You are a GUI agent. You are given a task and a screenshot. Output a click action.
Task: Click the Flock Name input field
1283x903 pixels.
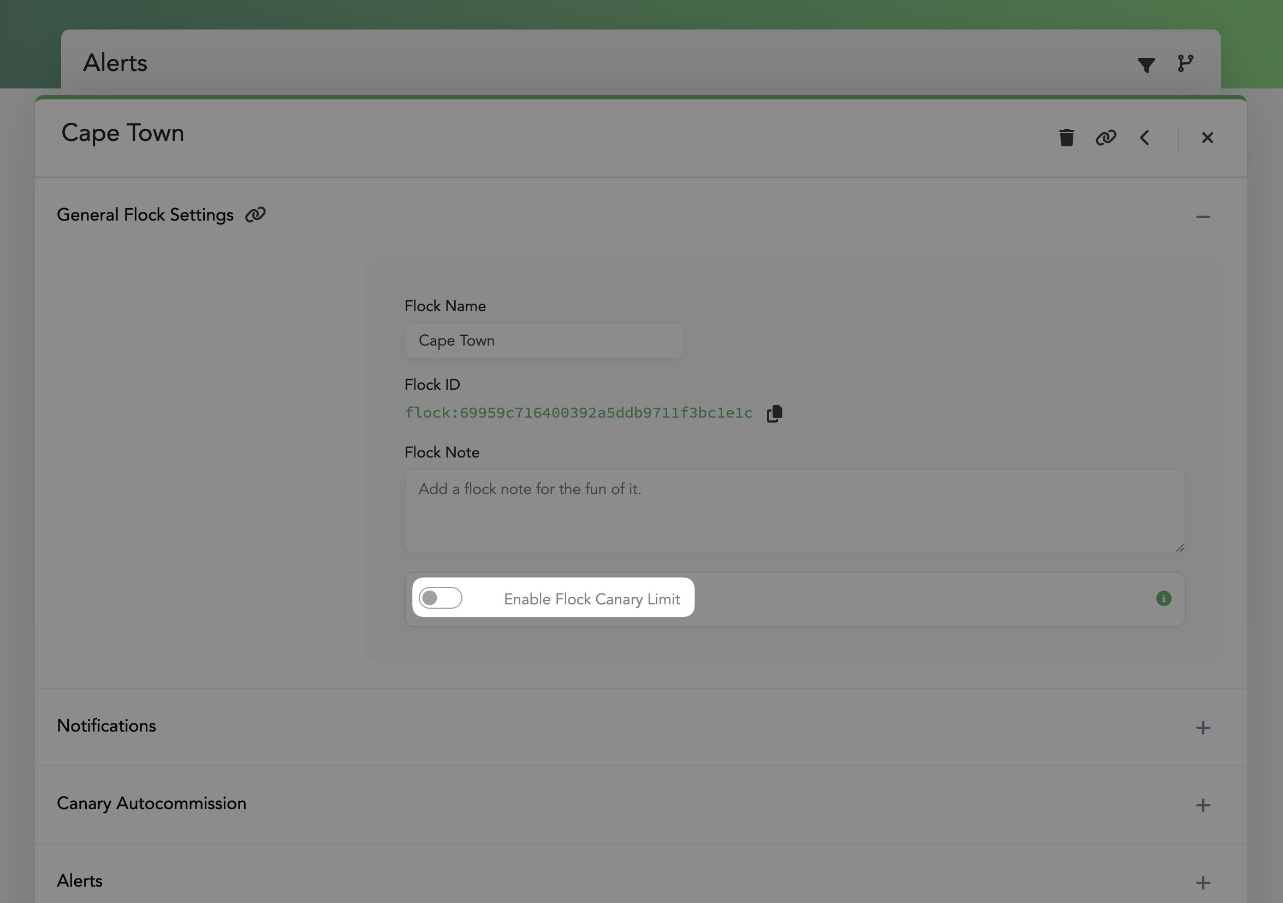(x=543, y=341)
